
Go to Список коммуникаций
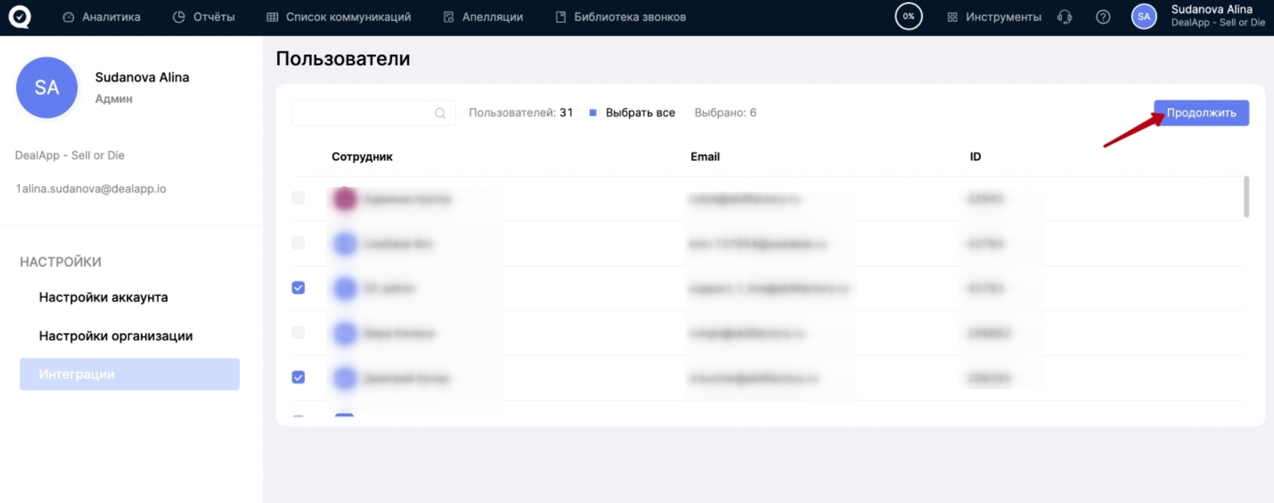(339, 17)
